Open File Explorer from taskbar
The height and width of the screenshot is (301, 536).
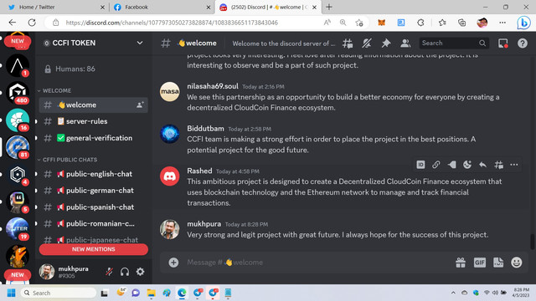click(x=151, y=293)
